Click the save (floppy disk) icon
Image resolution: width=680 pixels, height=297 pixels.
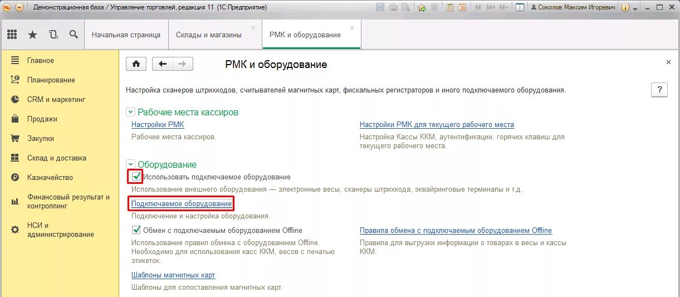[x=380, y=8]
